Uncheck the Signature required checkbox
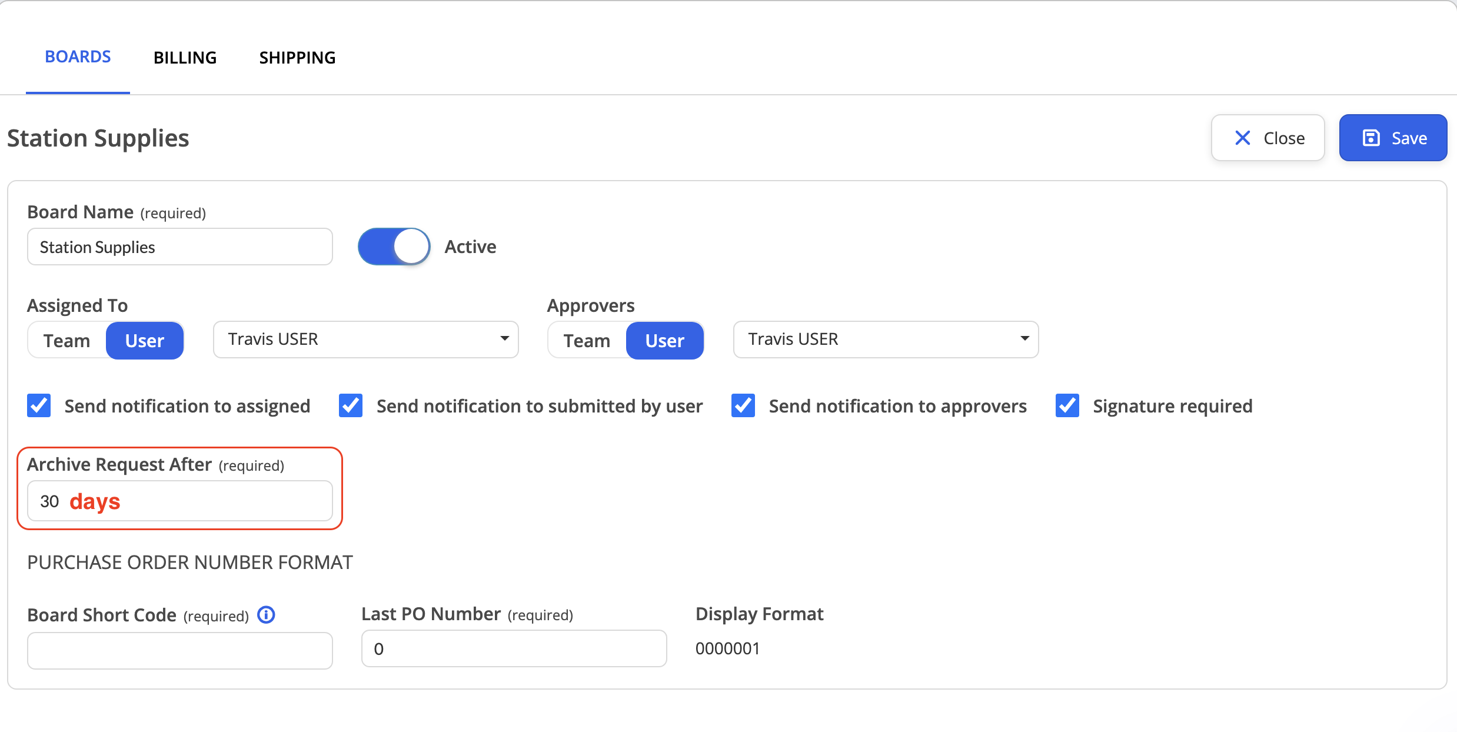 pos(1067,405)
